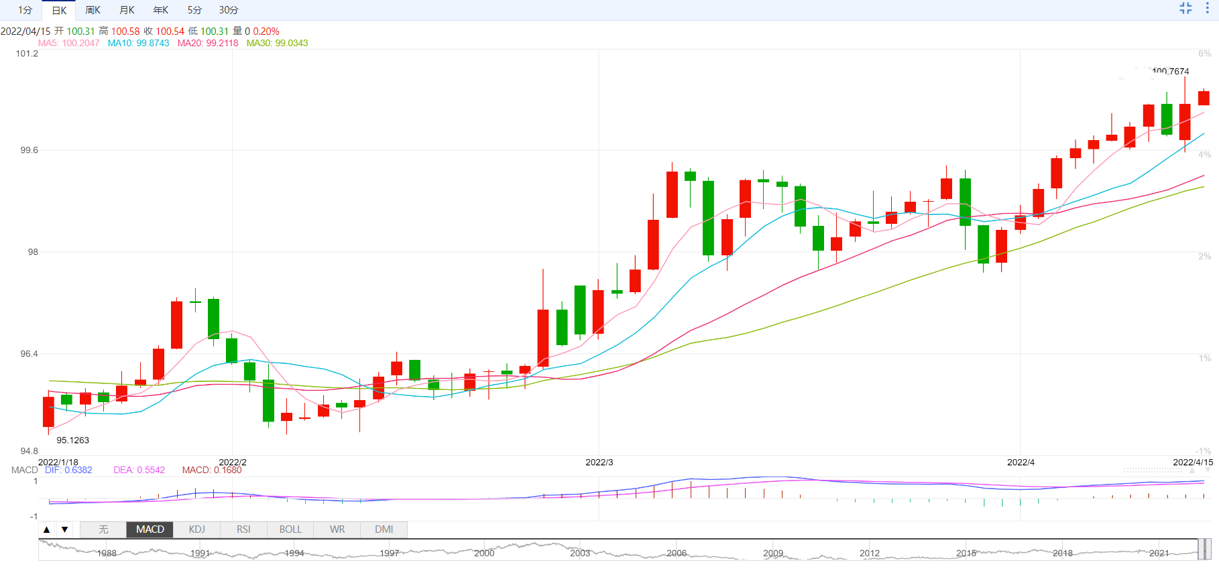The height and width of the screenshot is (571, 1219).
Task: Click the 1991 mark on overview timeline
Action: [x=200, y=553]
